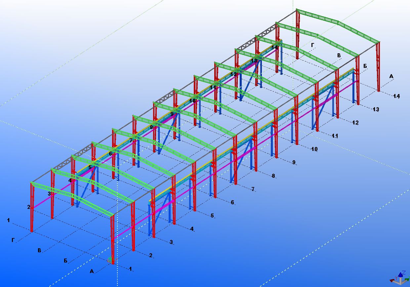The width and height of the screenshot is (410, 287).
Task: Click grid label 4 beside axis Г
Action: (70, 180)
